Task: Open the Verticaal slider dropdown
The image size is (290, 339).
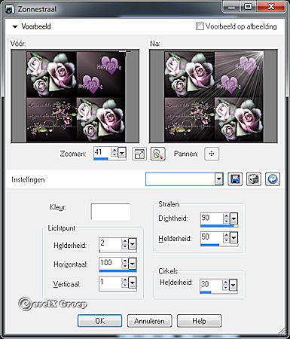Action: click(133, 283)
